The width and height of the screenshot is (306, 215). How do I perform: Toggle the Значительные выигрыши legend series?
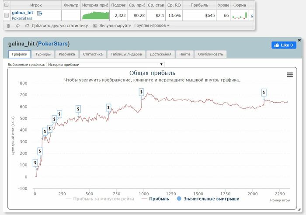click(x=208, y=199)
